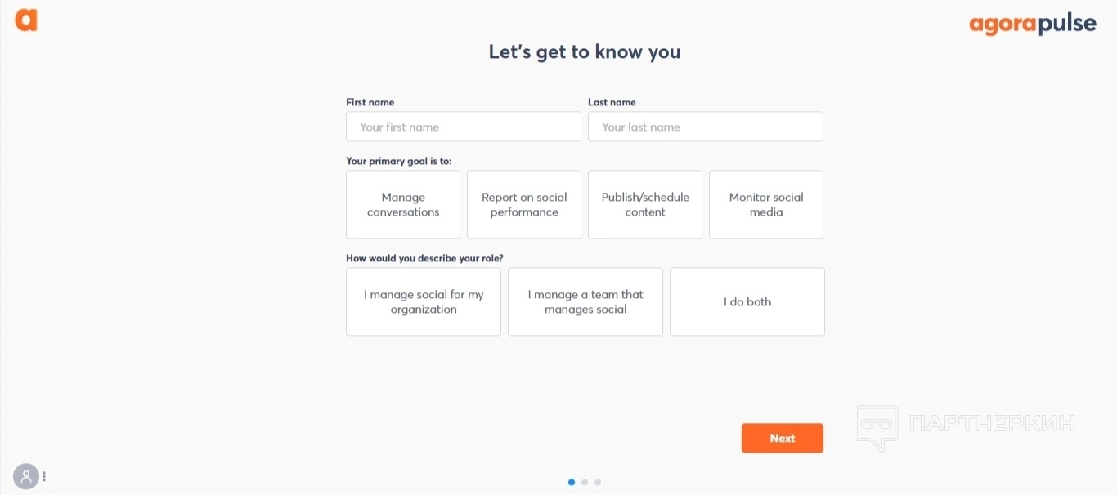
Task: Click the Партнеркин watermark logo
Action: click(x=965, y=426)
